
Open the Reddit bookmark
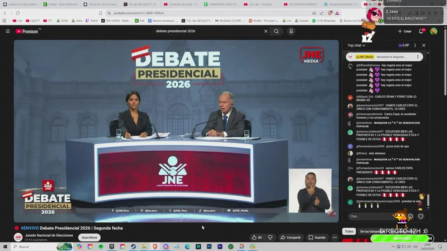(264, 21)
